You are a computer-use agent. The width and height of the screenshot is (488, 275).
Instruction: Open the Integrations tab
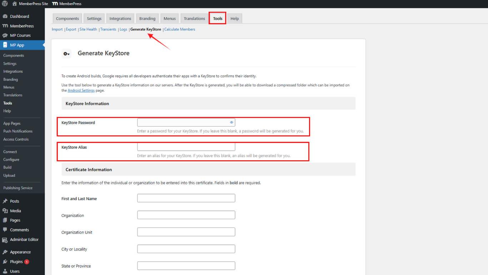pyautogui.click(x=120, y=19)
